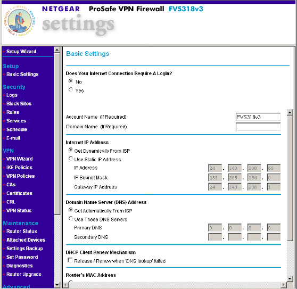Screen dimensions: 297x289
Task: Click the FVS318v3 model text in header
Action: click(186, 9)
